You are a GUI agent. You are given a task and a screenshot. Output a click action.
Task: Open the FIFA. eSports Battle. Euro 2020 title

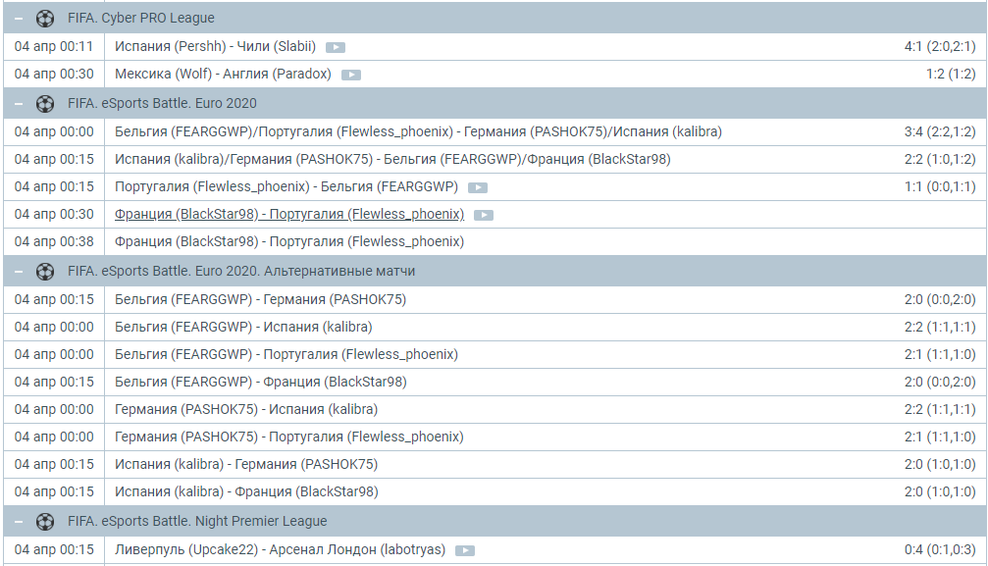pos(162,103)
